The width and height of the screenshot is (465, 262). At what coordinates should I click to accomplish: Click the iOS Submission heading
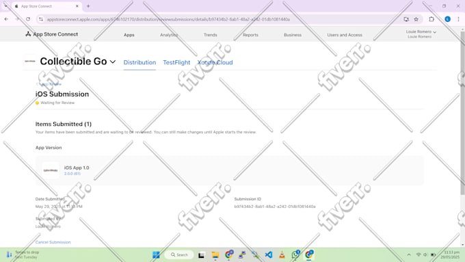click(62, 94)
